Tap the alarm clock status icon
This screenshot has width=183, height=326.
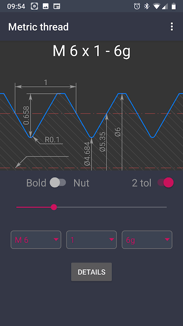click(137, 7)
